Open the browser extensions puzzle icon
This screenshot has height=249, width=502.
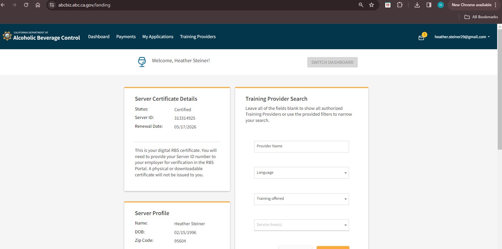[x=400, y=5]
